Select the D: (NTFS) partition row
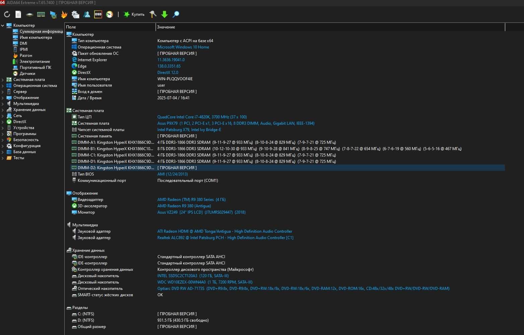 [x=287, y=320]
